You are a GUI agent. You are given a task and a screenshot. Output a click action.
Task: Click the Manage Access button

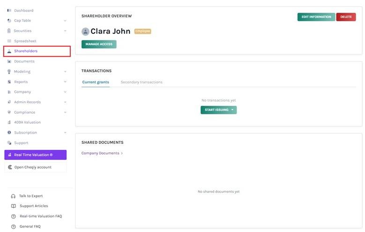click(x=99, y=44)
